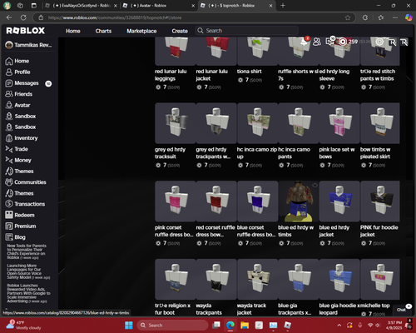Image resolution: width=416 pixels, height=333 pixels.
Task: Select the topnotch - Roblox tab
Action: (236, 6)
